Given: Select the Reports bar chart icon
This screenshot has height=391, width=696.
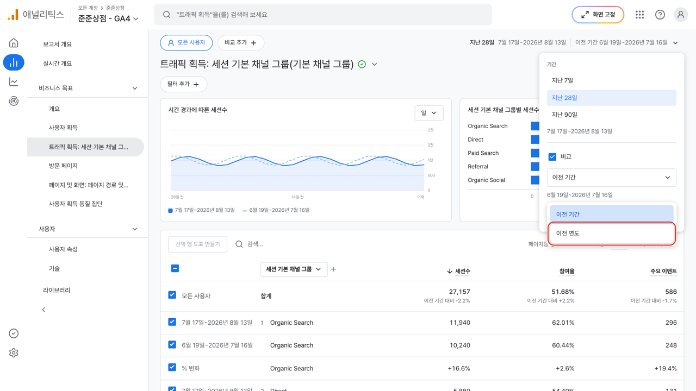Looking at the screenshot, I should (14, 62).
